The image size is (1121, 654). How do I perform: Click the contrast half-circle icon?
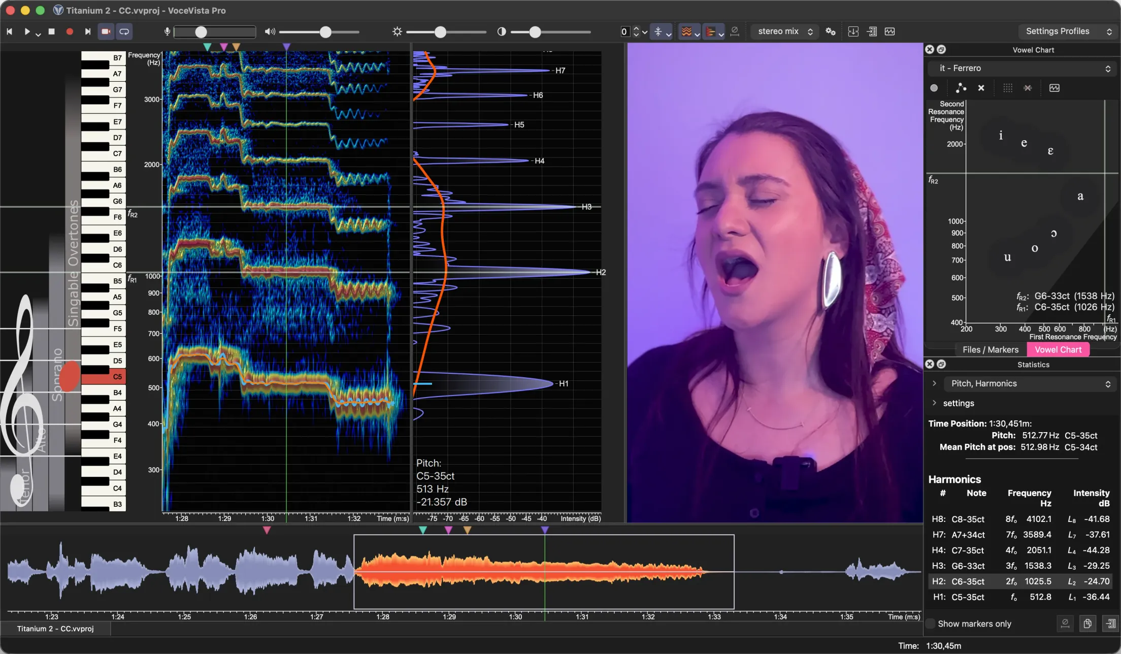point(502,31)
